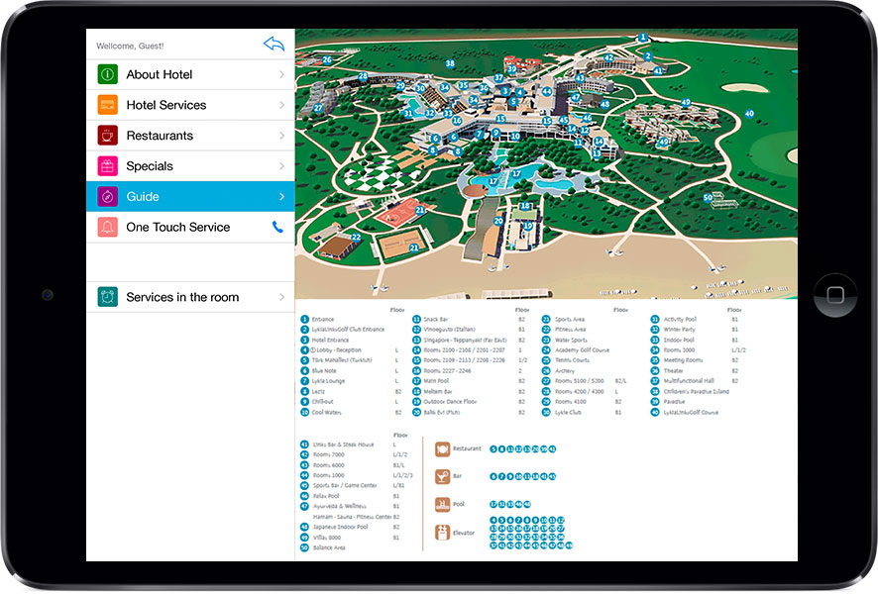Tap the Elevator legend icon
This screenshot has width=878, height=594.
(442, 532)
